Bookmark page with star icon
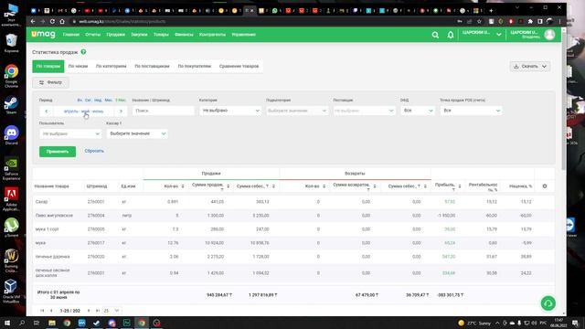This screenshot has width=585, height=329. coord(479,22)
